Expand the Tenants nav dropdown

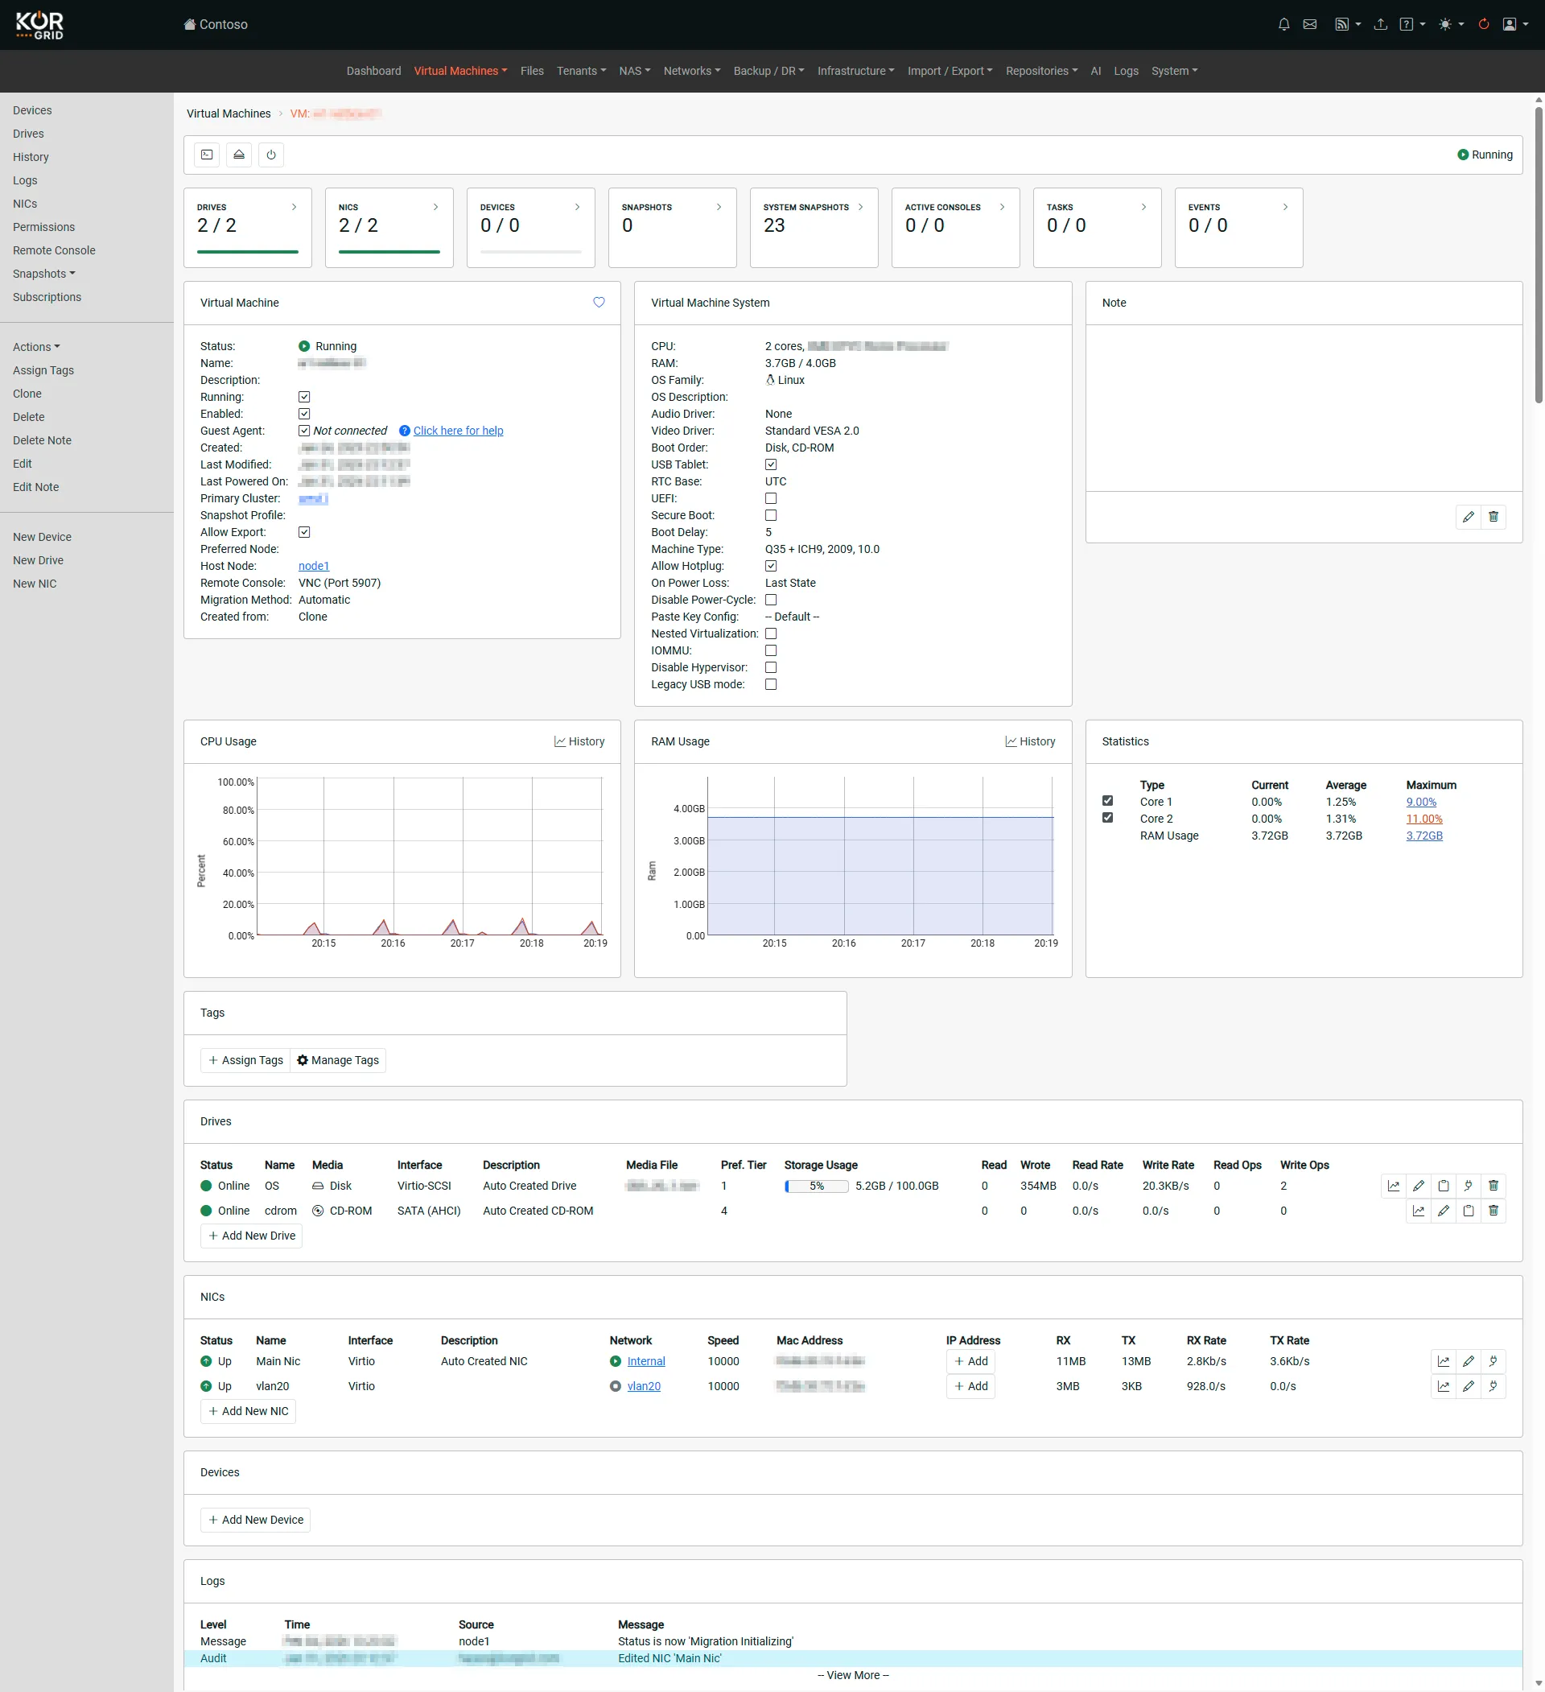point(581,71)
